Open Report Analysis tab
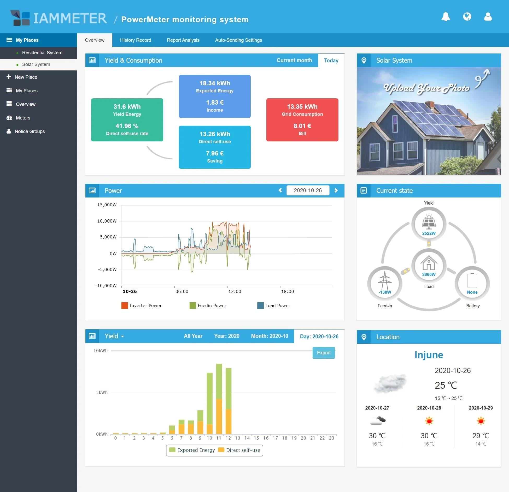509x492 pixels. point(182,40)
